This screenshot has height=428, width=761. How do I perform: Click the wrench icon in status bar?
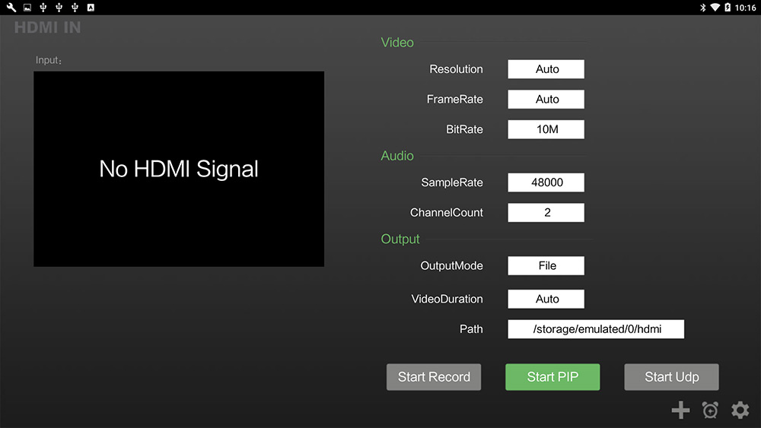click(x=11, y=8)
